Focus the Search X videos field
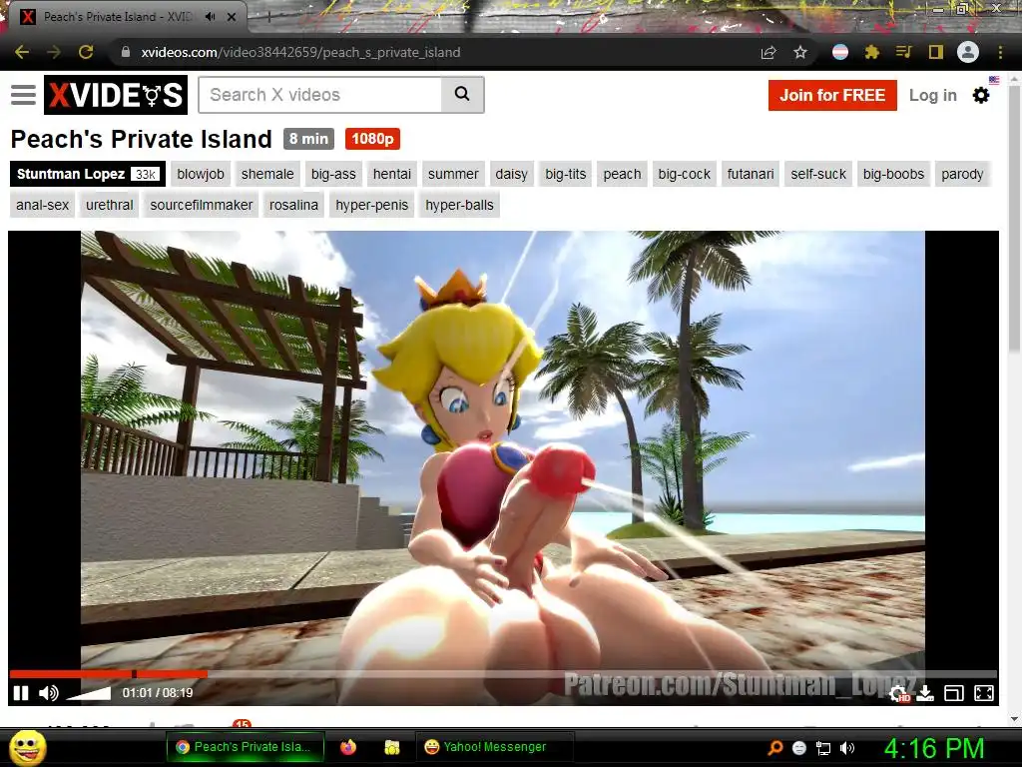This screenshot has height=767, width=1022. click(319, 95)
